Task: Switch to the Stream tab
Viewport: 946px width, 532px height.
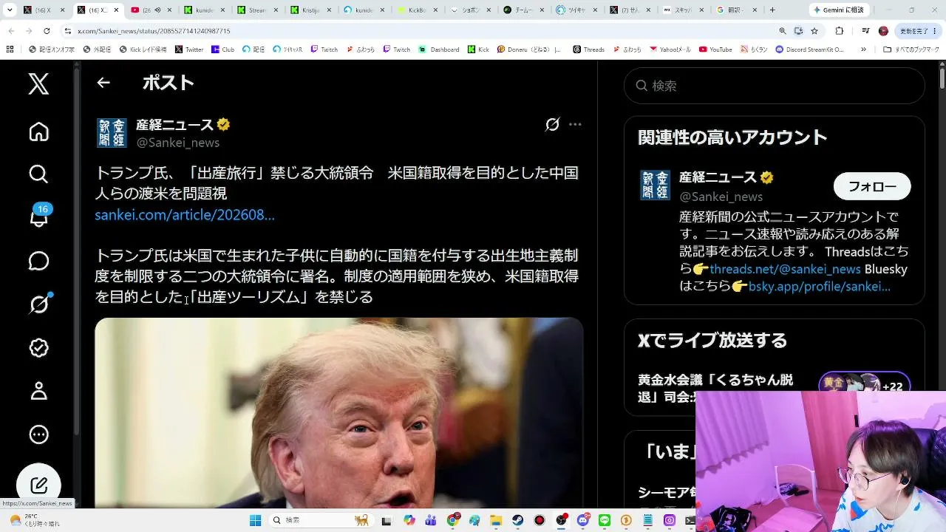Action: [x=256, y=10]
